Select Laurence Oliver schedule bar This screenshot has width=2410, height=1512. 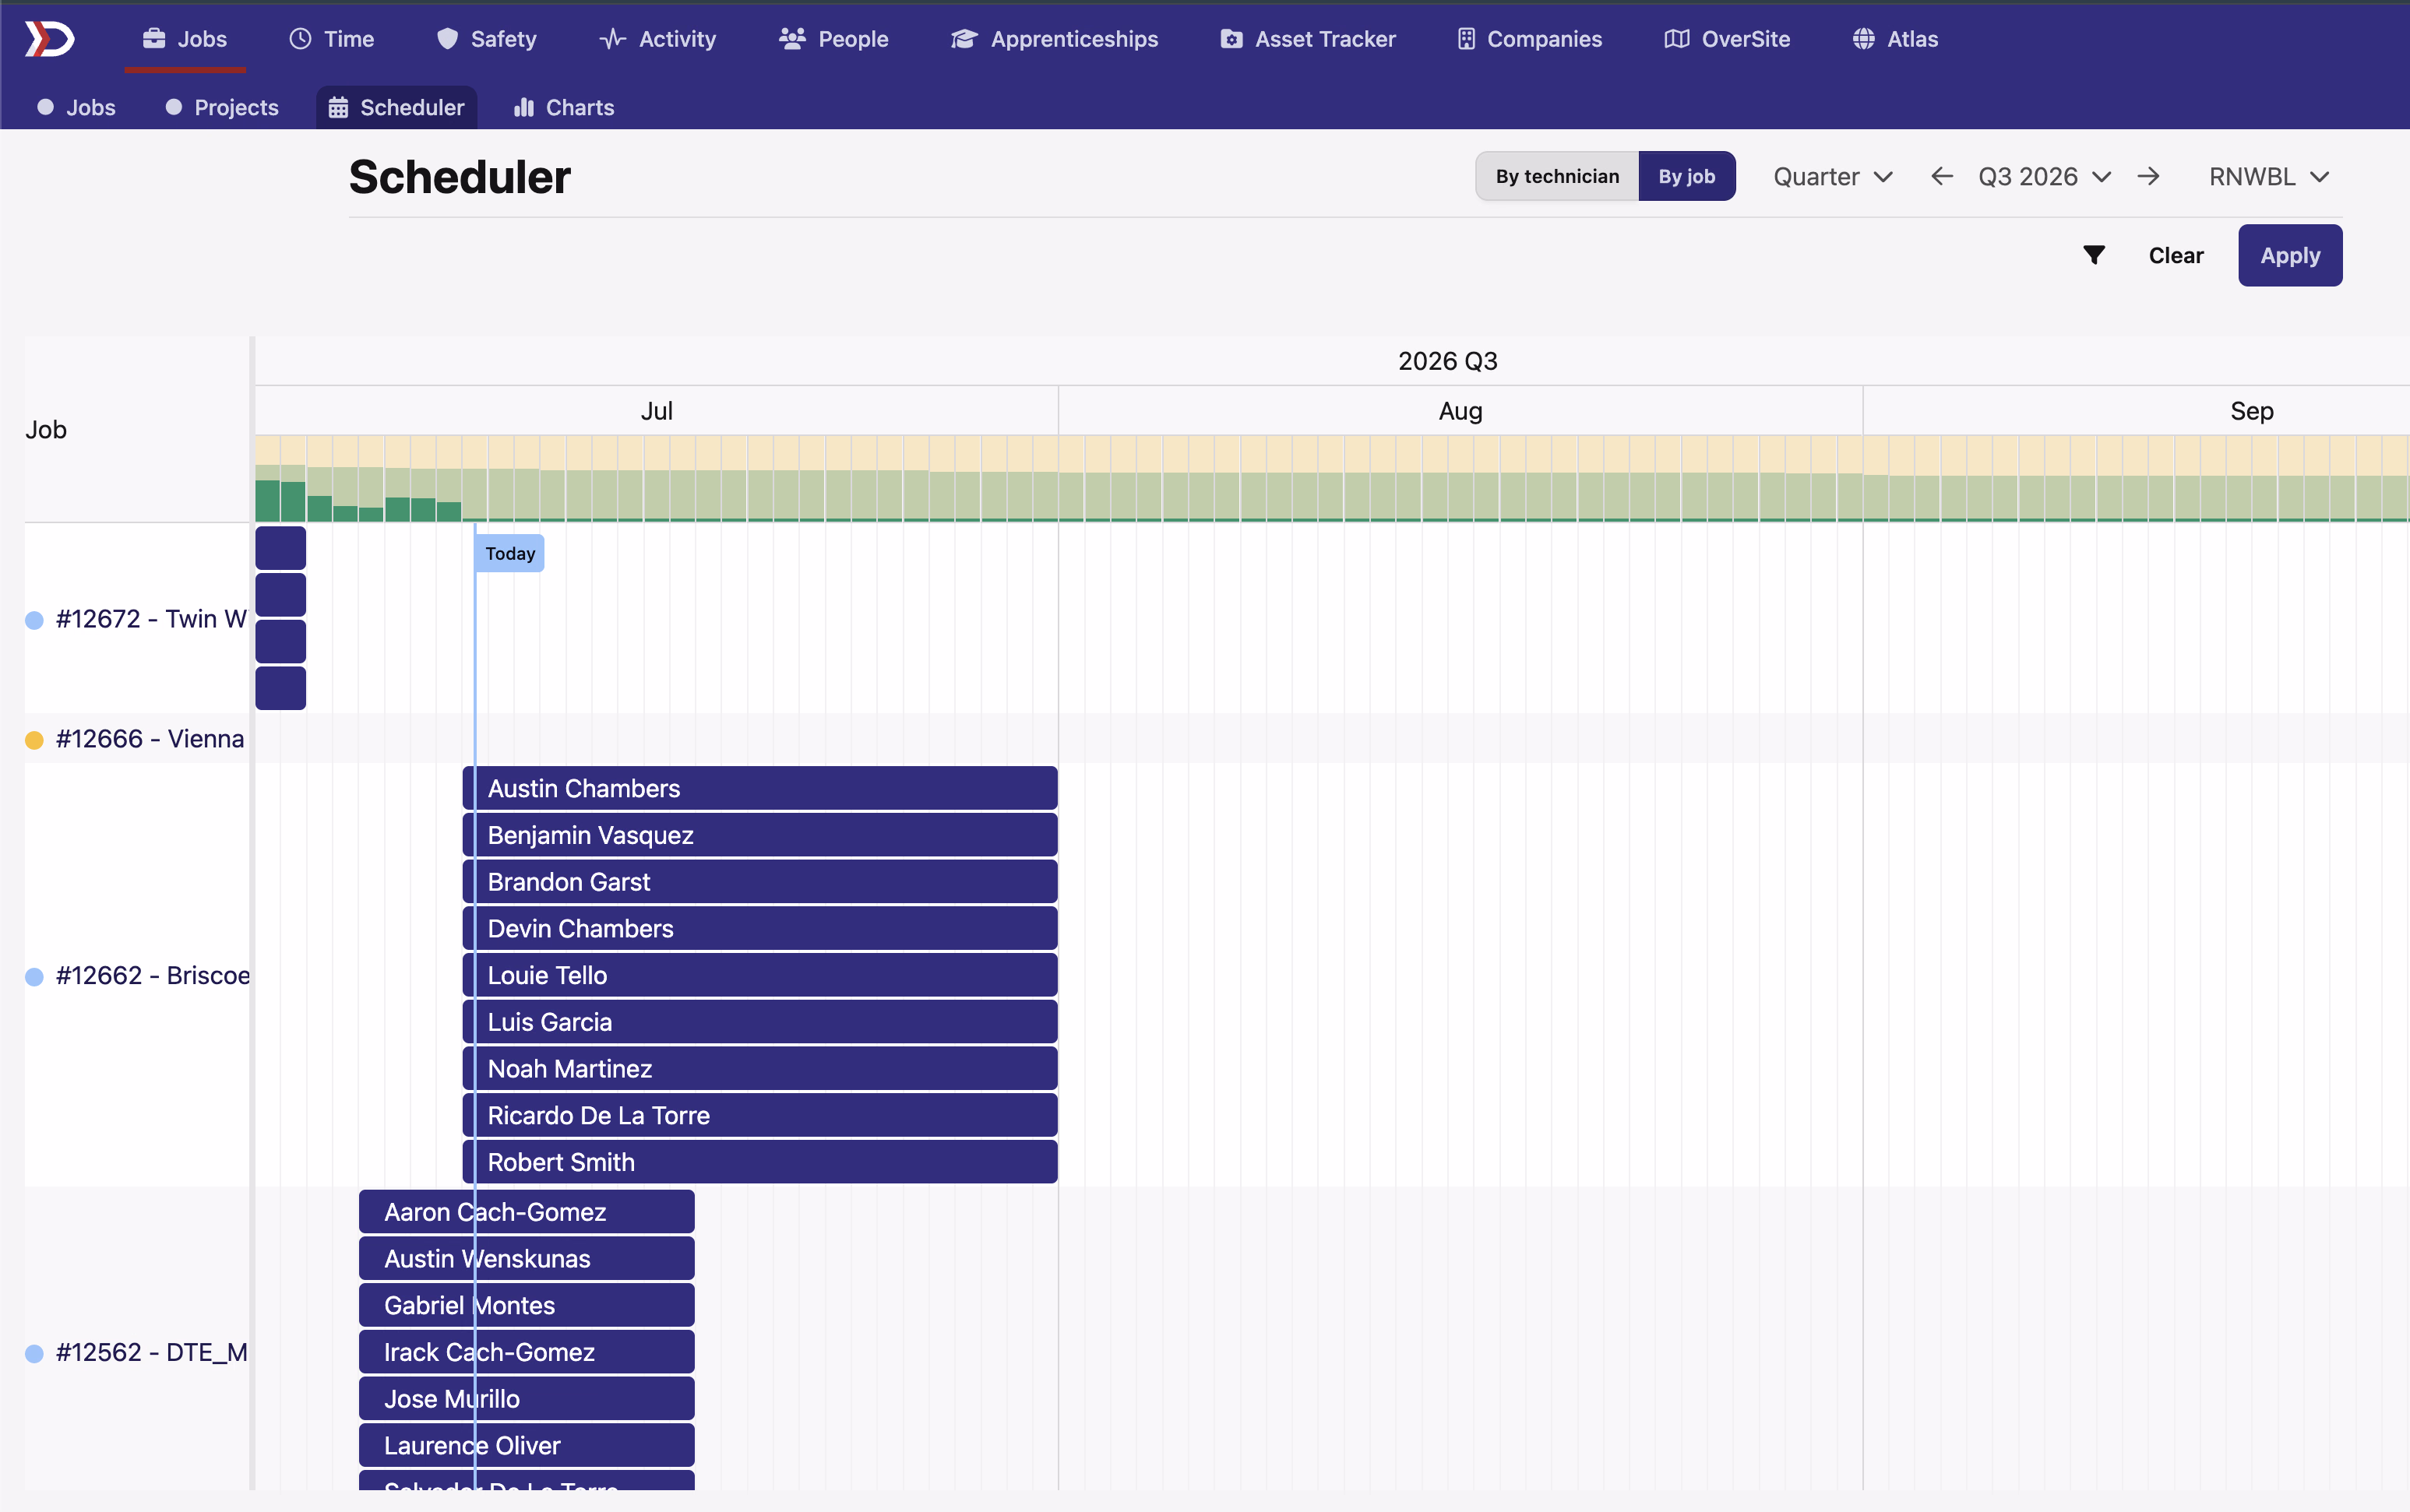[527, 1445]
